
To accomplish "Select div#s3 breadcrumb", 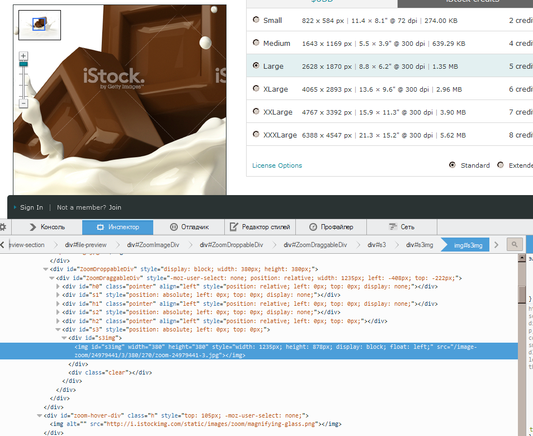I will [x=376, y=245].
